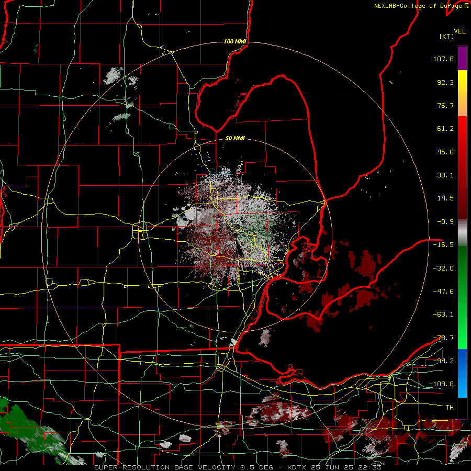This screenshot has height=471, width=471.
Task: Select the 14.5 velocity scale value
Action: 445,198
